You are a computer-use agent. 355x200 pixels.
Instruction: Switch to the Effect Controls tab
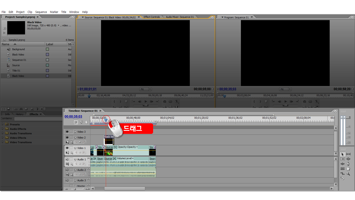click(152, 17)
